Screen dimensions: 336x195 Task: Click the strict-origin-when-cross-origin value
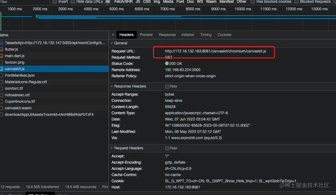(x=190, y=76)
